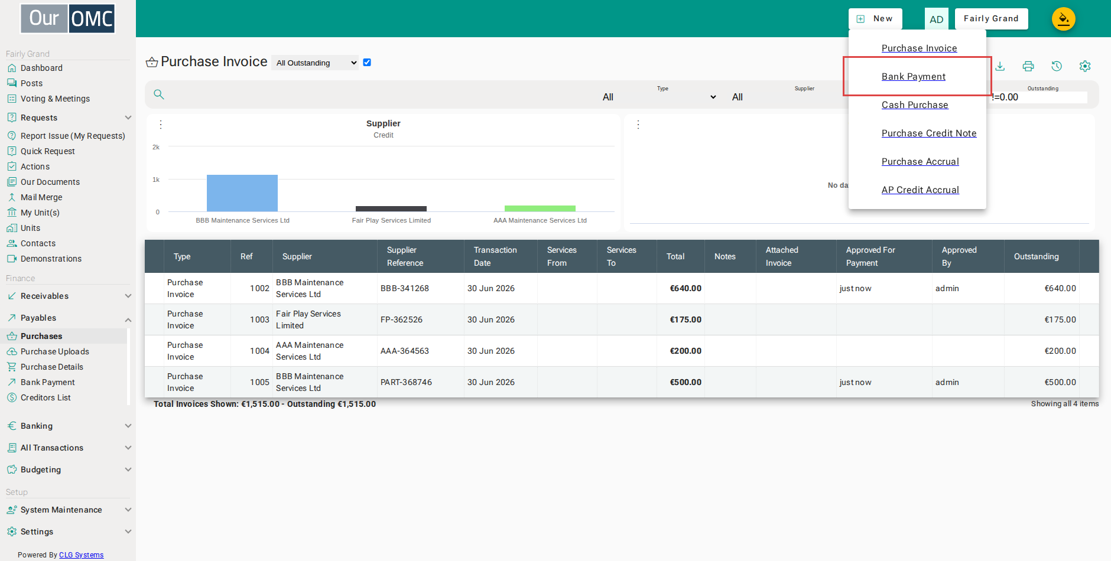
Task: Choose Cash Purchase in New menu
Action: (x=915, y=105)
